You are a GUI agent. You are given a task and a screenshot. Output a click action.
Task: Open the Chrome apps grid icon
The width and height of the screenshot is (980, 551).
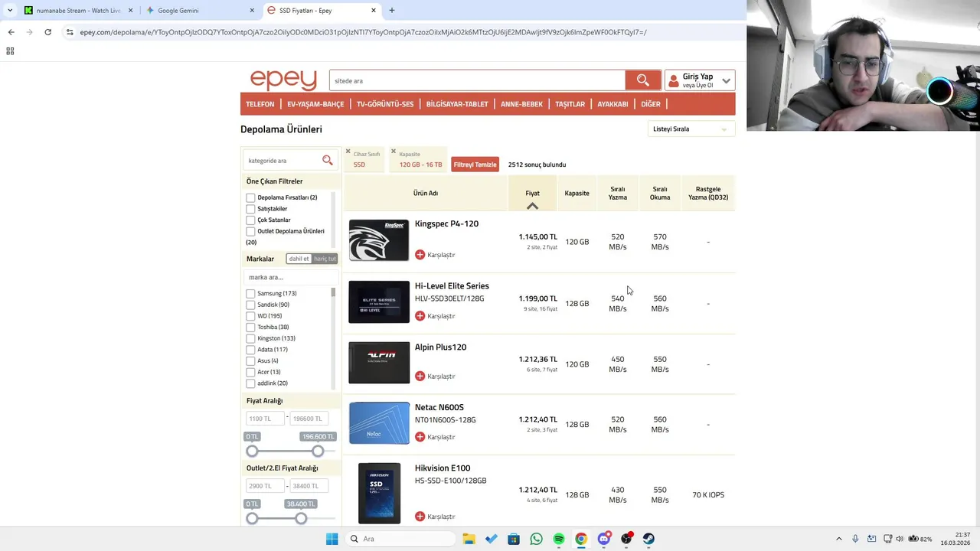[x=10, y=51]
